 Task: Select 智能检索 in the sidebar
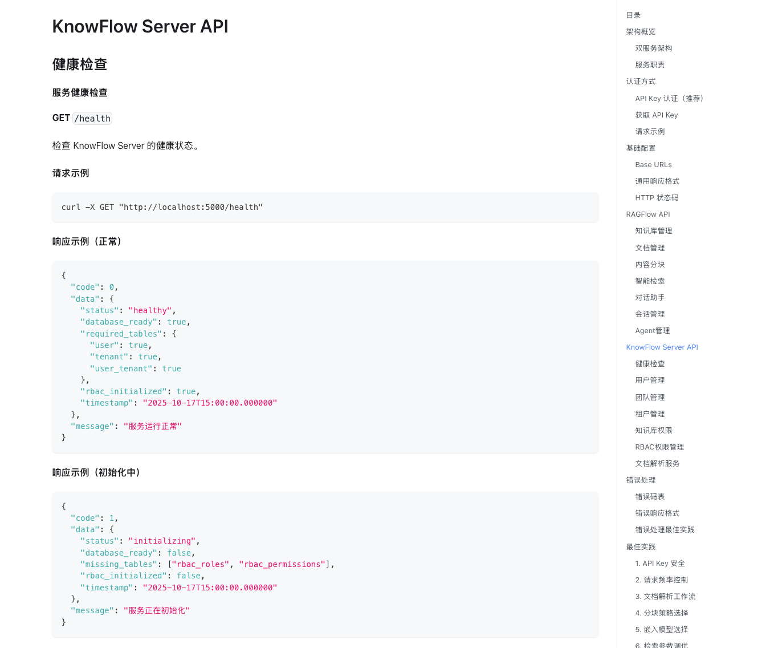coord(650,281)
